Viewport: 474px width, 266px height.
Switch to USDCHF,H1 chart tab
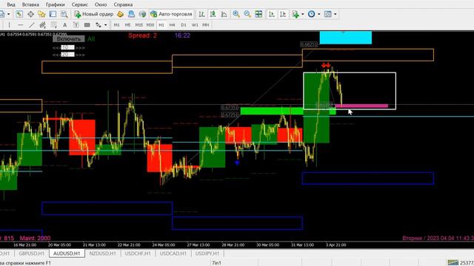pyautogui.click(x=138, y=253)
